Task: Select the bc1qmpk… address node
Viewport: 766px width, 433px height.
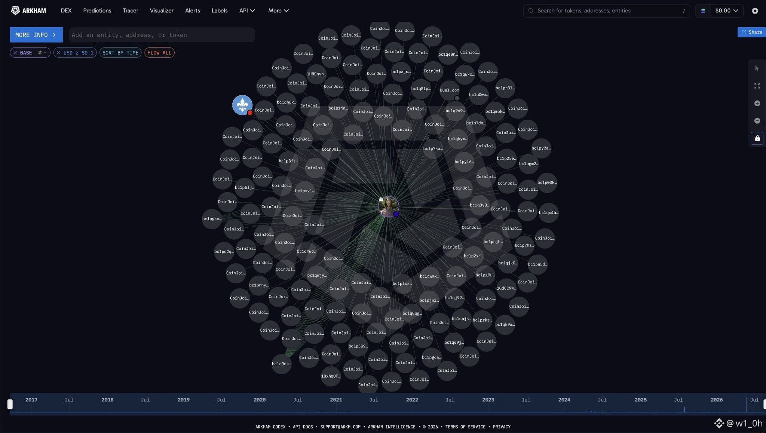Action: (495, 111)
